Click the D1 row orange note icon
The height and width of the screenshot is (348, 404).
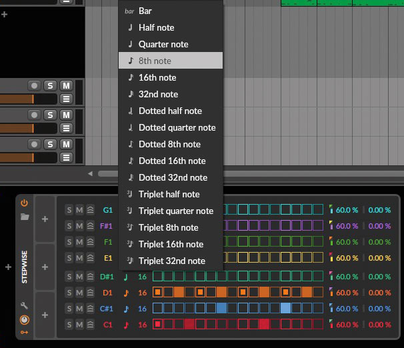point(126,293)
